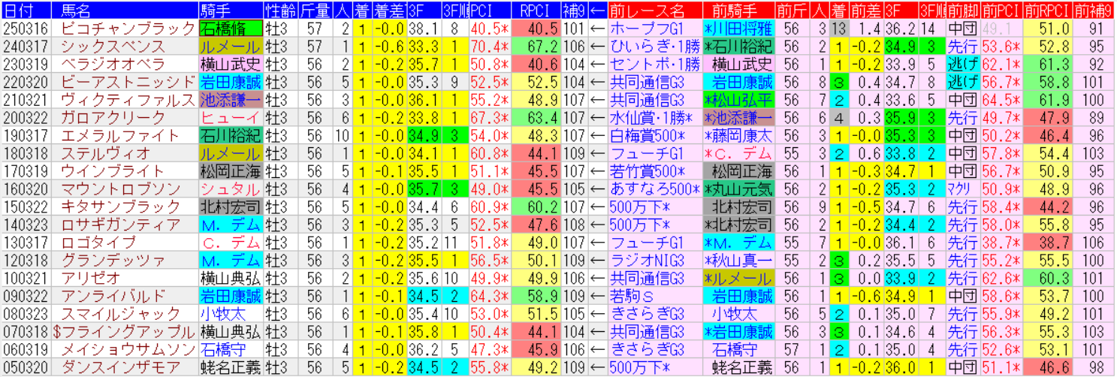The height and width of the screenshot is (377, 1117).
Task: Click the 前レース名 column header
Action: pyautogui.click(x=654, y=11)
